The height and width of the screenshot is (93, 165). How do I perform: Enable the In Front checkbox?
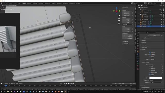pyautogui.click(x=150, y=76)
